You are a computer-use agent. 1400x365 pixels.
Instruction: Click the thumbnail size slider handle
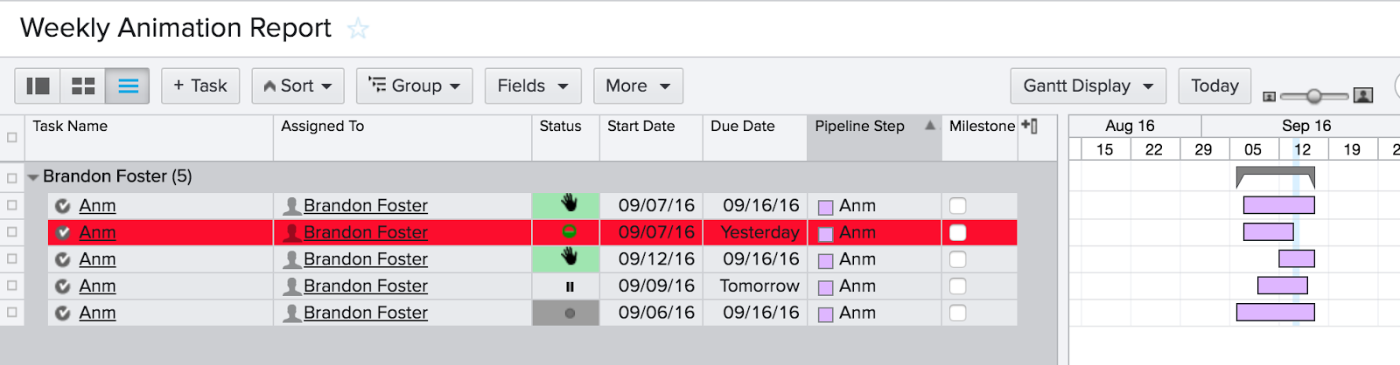(1313, 95)
